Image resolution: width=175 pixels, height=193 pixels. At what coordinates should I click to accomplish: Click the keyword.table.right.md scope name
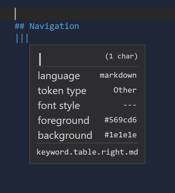(87, 152)
